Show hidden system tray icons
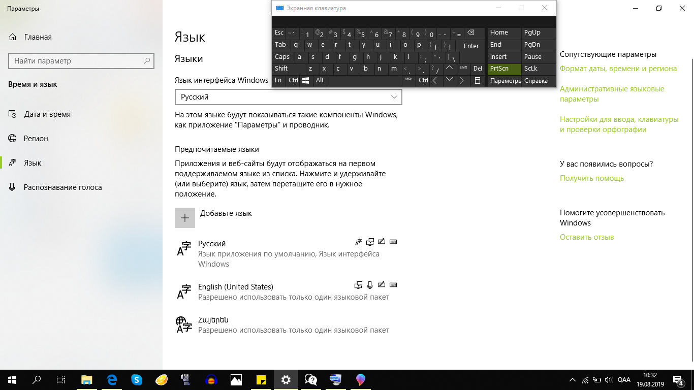 pyautogui.click(x=573, y=379)
